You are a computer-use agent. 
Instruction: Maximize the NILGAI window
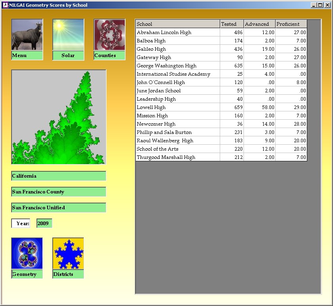coord(320,5)
